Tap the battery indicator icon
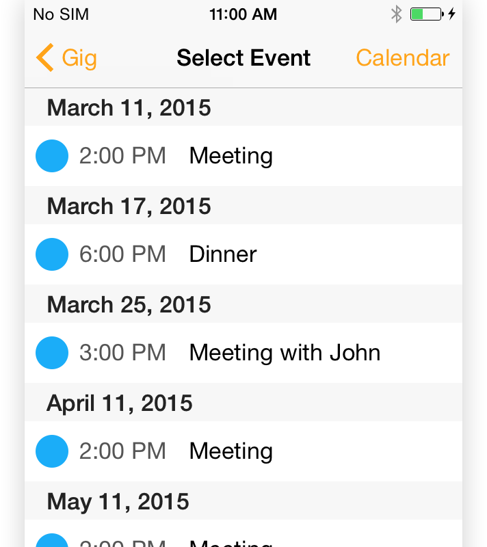The width and height of the screenshot is (487, 547). [x=427, y=14]
